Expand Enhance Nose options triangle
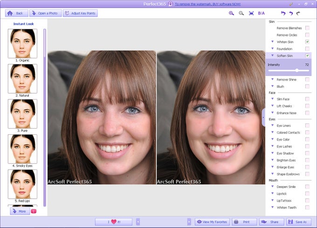 pos(272,113)
